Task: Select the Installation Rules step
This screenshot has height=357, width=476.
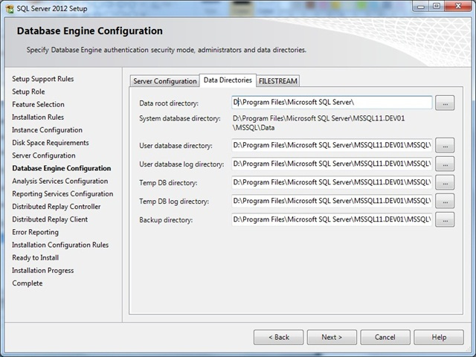Action: point(38,118)
